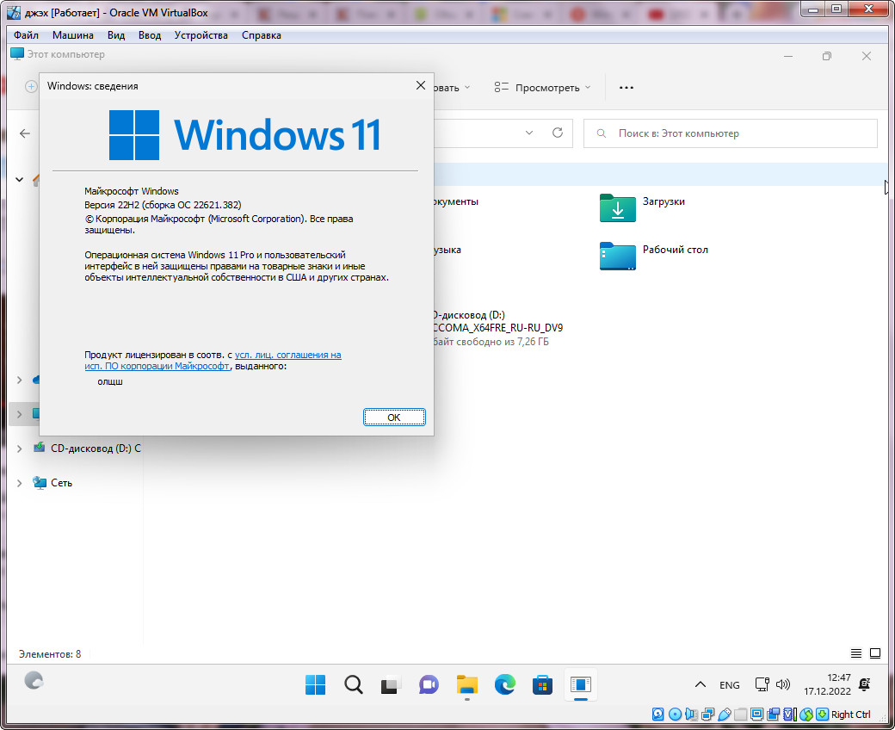
Task: Open the Файл menu in VirtualBox
Action: (27, 35)
